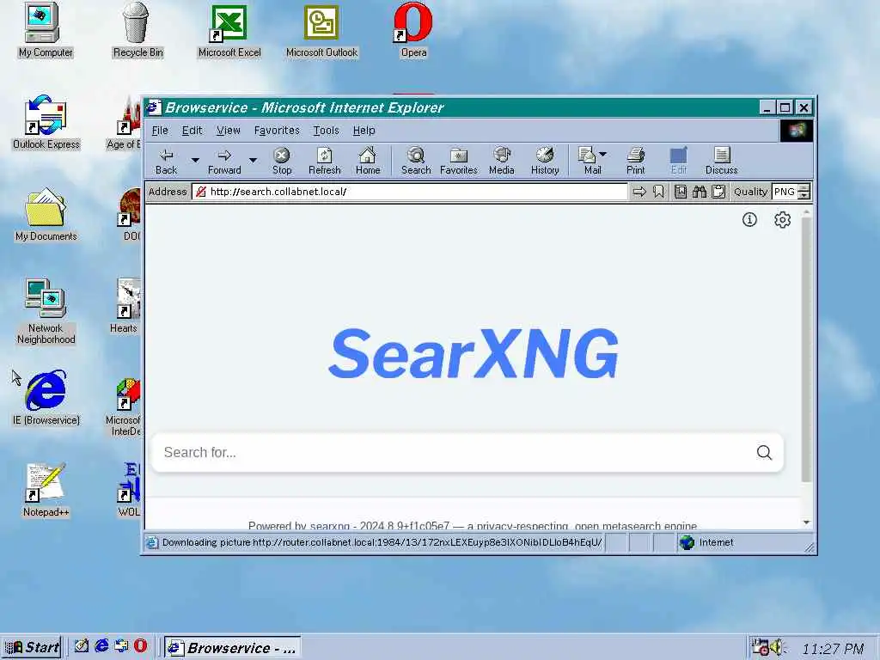The image size is (880, 660).
Task: Click the scroll down arrow of page
Action: [x=806, y=522]
